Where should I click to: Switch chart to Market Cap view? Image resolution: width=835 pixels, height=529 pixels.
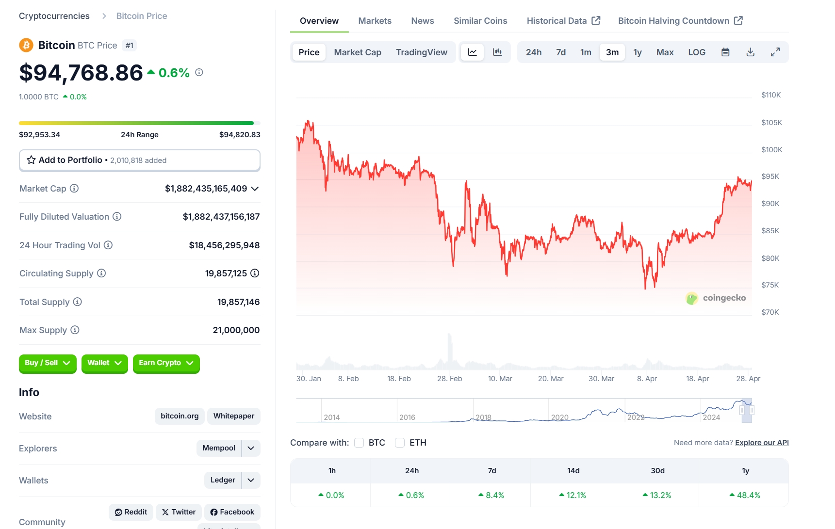(358, 52)
